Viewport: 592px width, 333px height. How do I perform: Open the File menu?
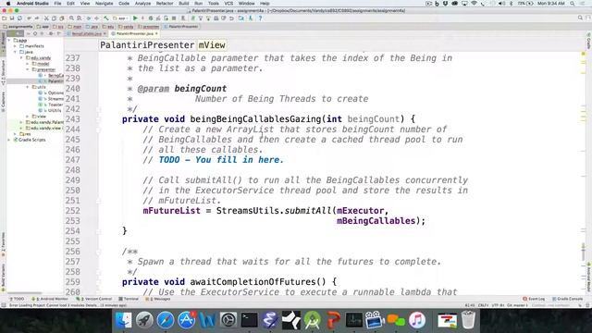(57, 4)
